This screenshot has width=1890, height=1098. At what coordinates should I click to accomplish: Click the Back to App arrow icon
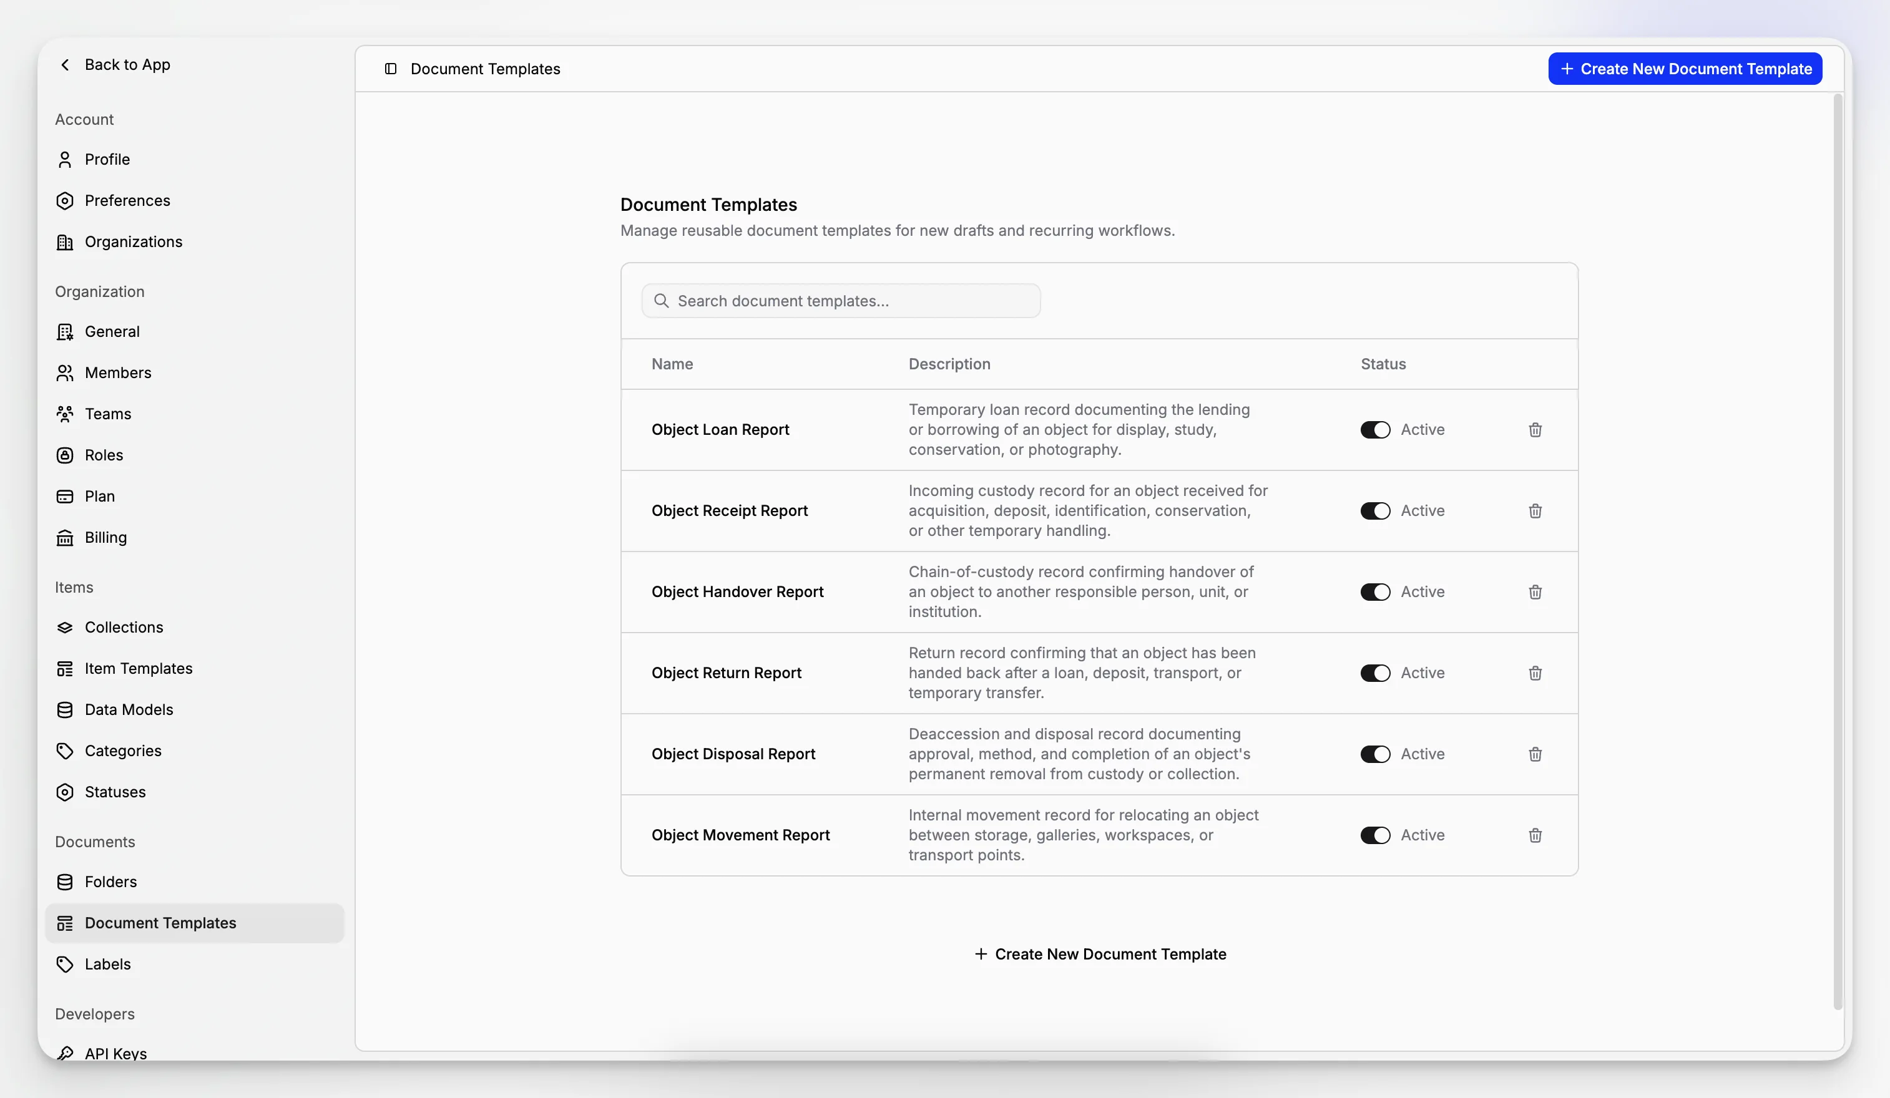[x=66, y=64]
